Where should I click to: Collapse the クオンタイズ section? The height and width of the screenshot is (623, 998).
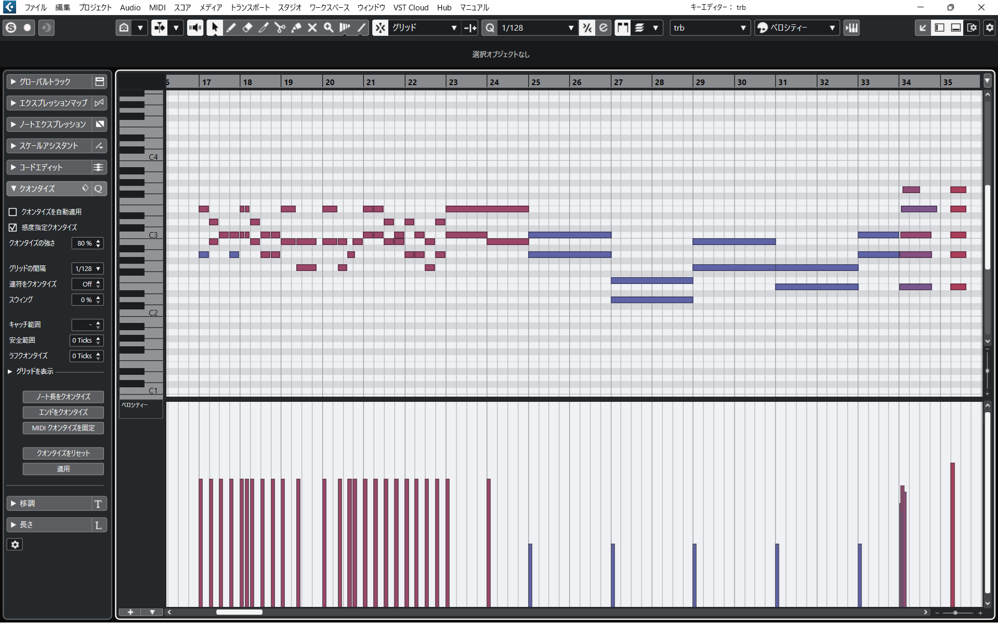(14, 188)
